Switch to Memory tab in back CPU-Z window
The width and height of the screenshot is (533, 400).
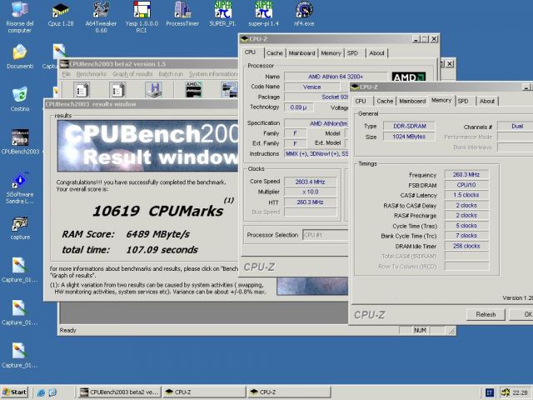pyautogui.click(x=331, y=53)
